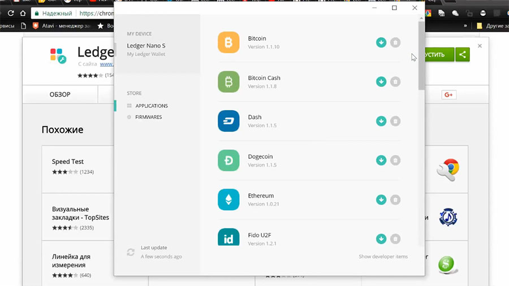Refresh using the Last update sync icon
This screenshot has height=286, width=509.
(x=131, y=252)
